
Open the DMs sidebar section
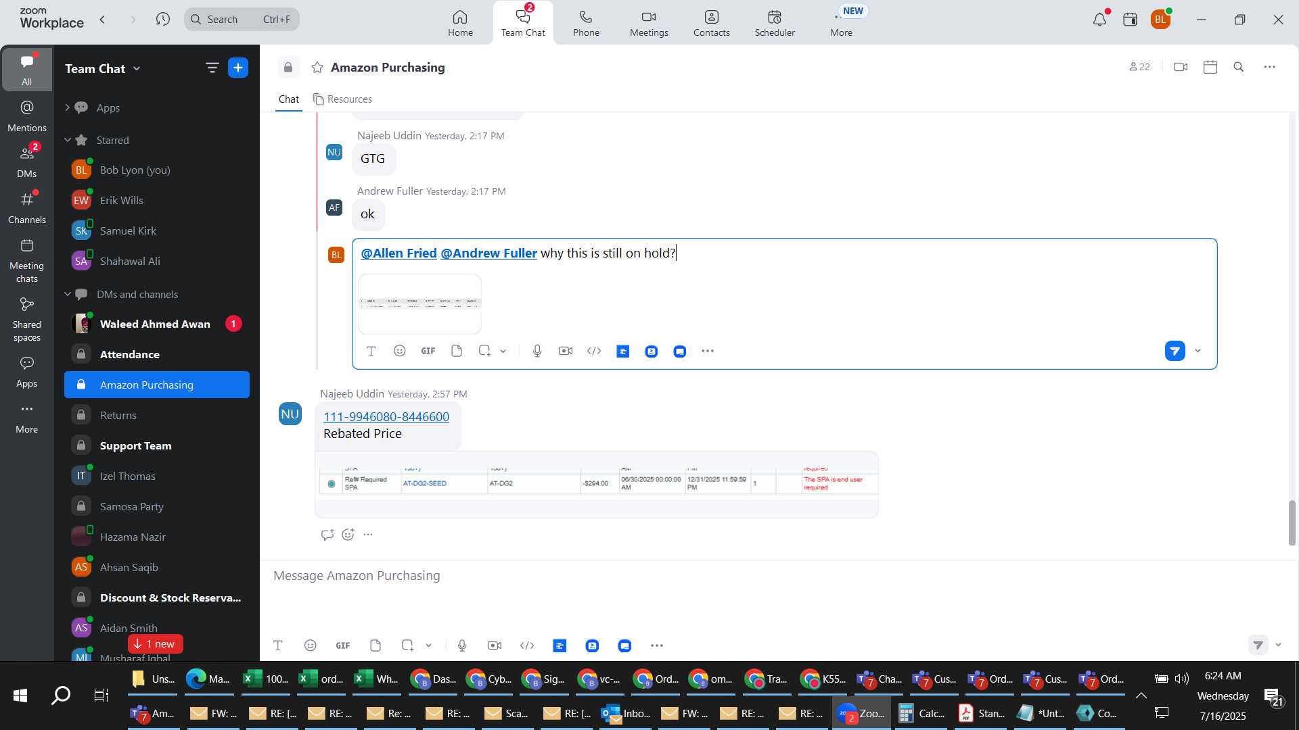pyautogui.click(x=27, y=162)
